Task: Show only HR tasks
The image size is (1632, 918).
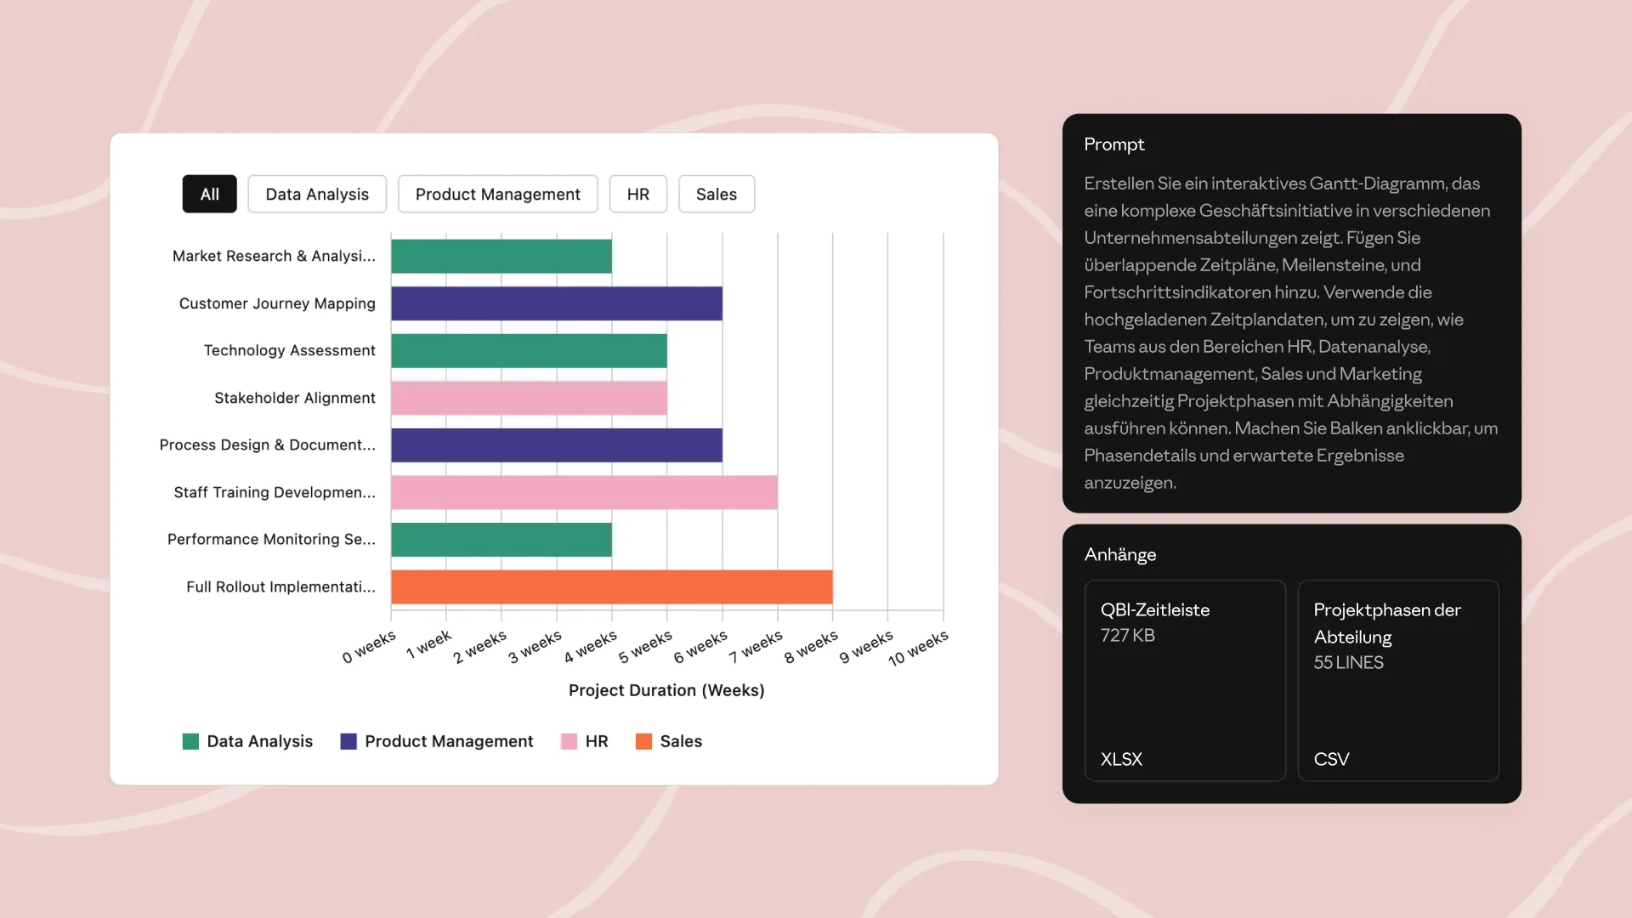Action: click(x=637, y=194)
